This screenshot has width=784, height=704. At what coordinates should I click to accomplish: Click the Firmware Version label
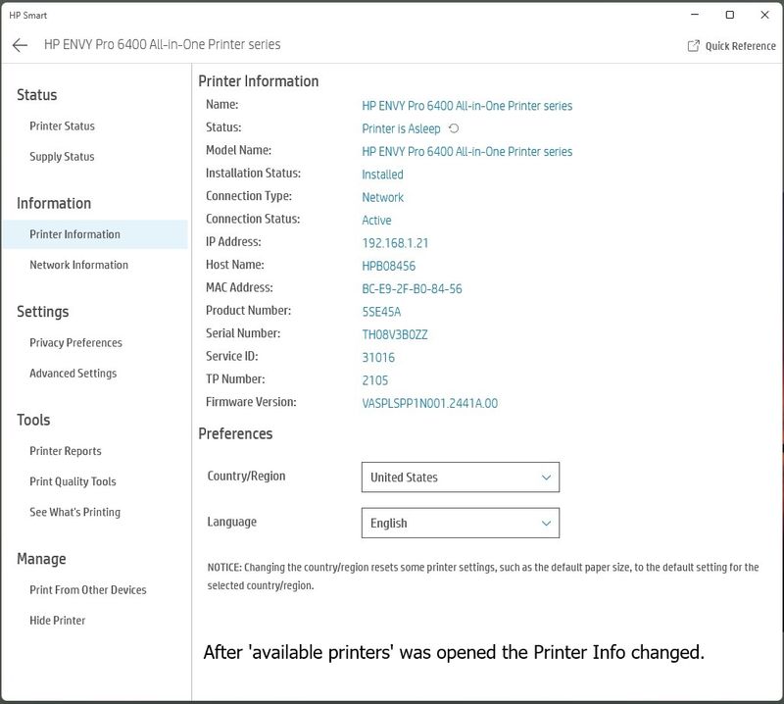pos(251,402)
